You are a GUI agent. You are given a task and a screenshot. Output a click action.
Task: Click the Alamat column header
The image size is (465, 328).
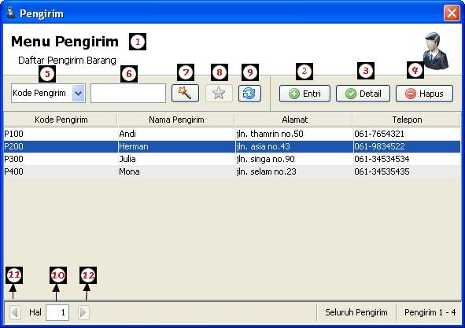(x=294, y=120)
